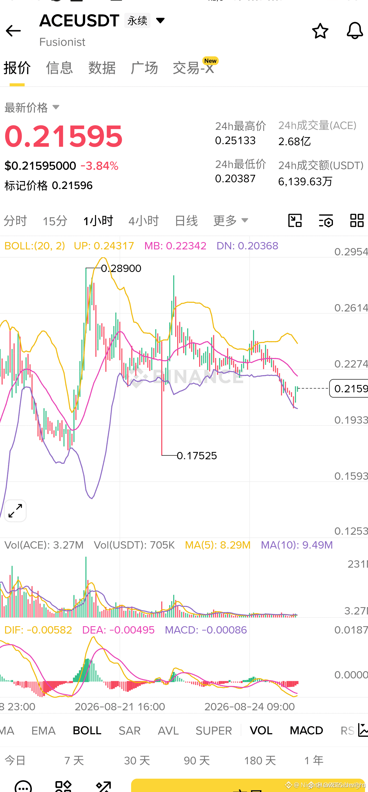
Task: Toggle the SAR indicator
Action: coord(130,730)
